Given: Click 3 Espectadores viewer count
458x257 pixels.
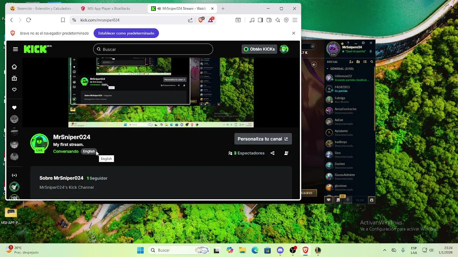Looking at the screenshot, I should 246,153.
